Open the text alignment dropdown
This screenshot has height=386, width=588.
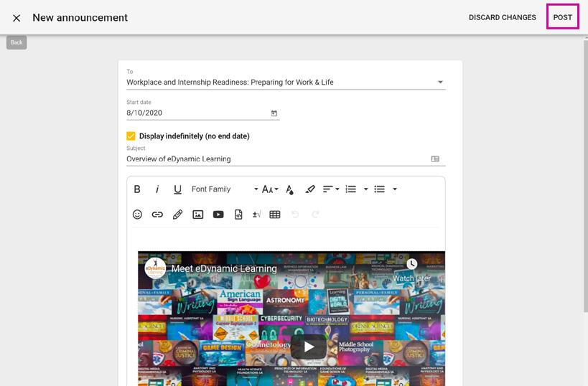[x=331, y=189]
